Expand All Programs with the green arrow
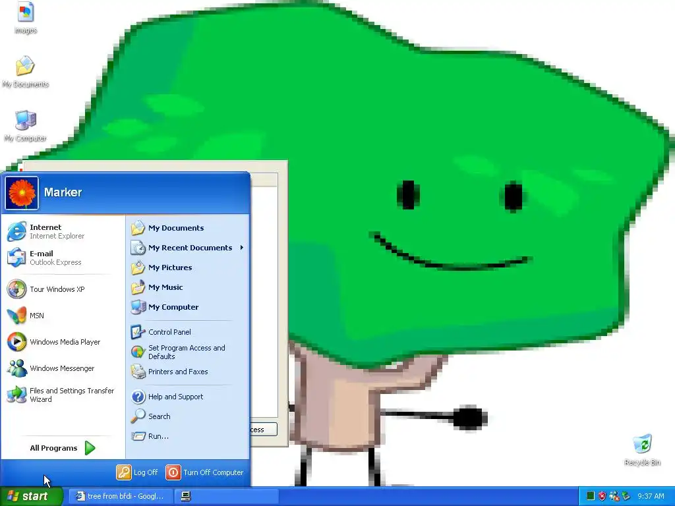 pyautogui.click(x=90, y=448)
